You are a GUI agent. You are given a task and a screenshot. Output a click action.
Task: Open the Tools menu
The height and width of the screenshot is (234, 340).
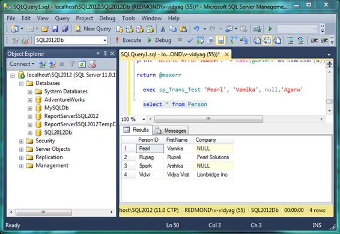(x=129, y=19)
